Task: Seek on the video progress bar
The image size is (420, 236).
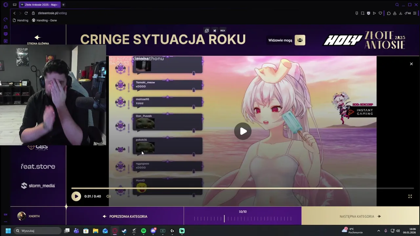Action: coord(242,188)
